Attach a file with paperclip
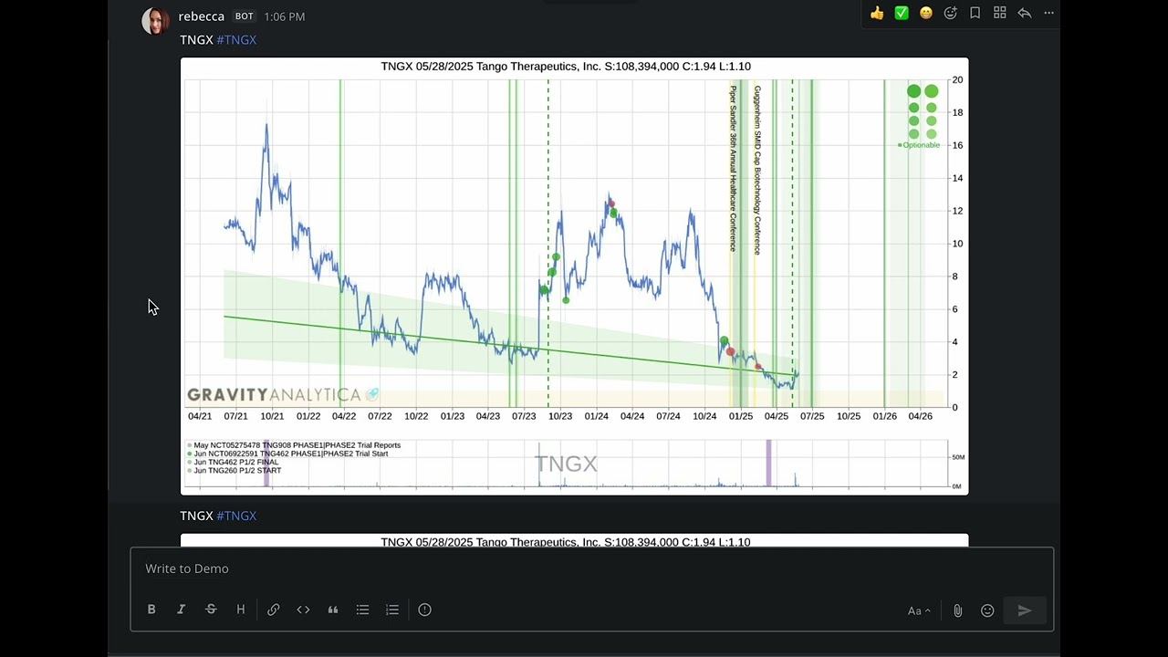Viewport: 1168px width, 657px height. click(957, 610)
